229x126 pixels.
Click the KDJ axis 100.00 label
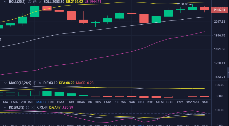click(220, 110)
